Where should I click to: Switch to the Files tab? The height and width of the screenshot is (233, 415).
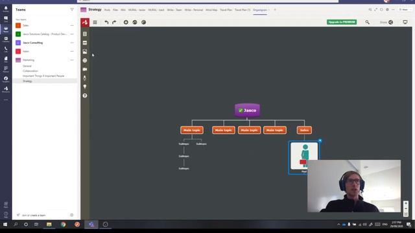pos(115,10)
